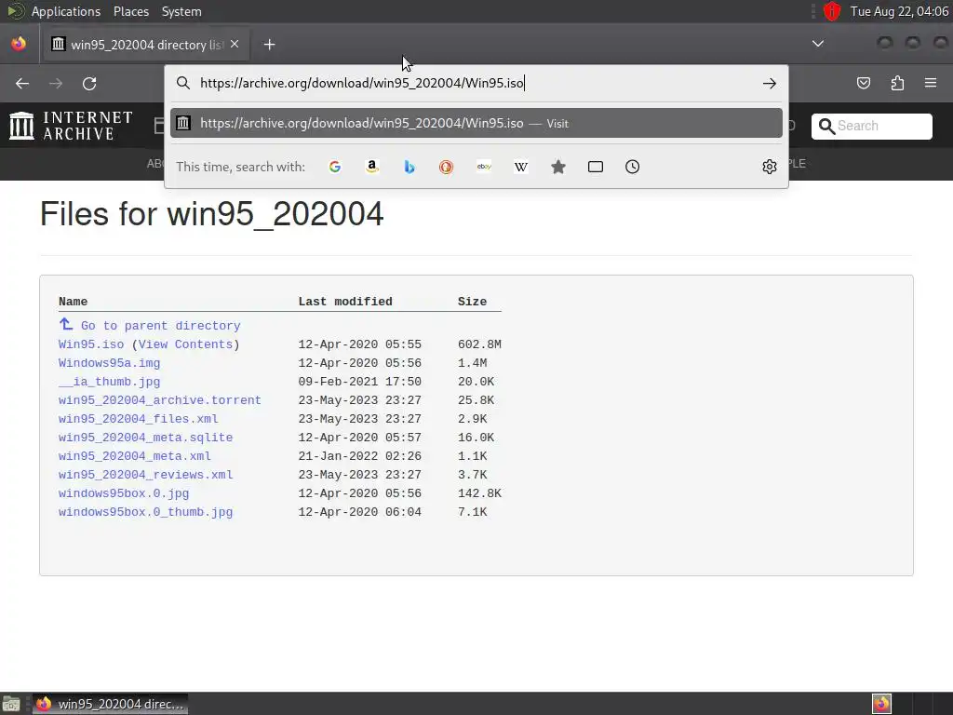The image size is (953, 715).
Task: Search this time with Bing
Action: pyautogui.click(x=409, y=167)
